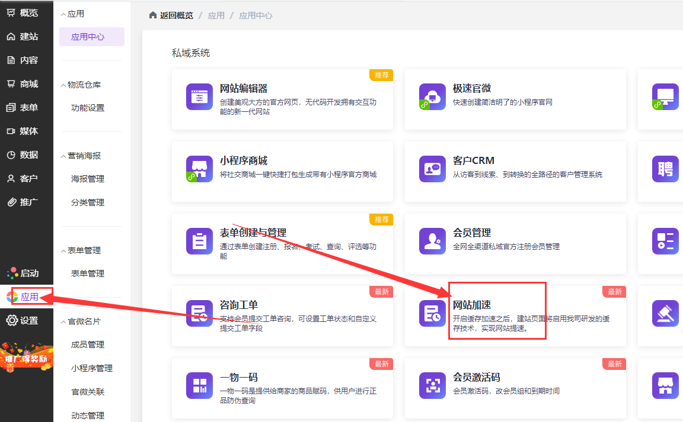
Task: Open the 客户CRM card title
Action: click(474, 160)
